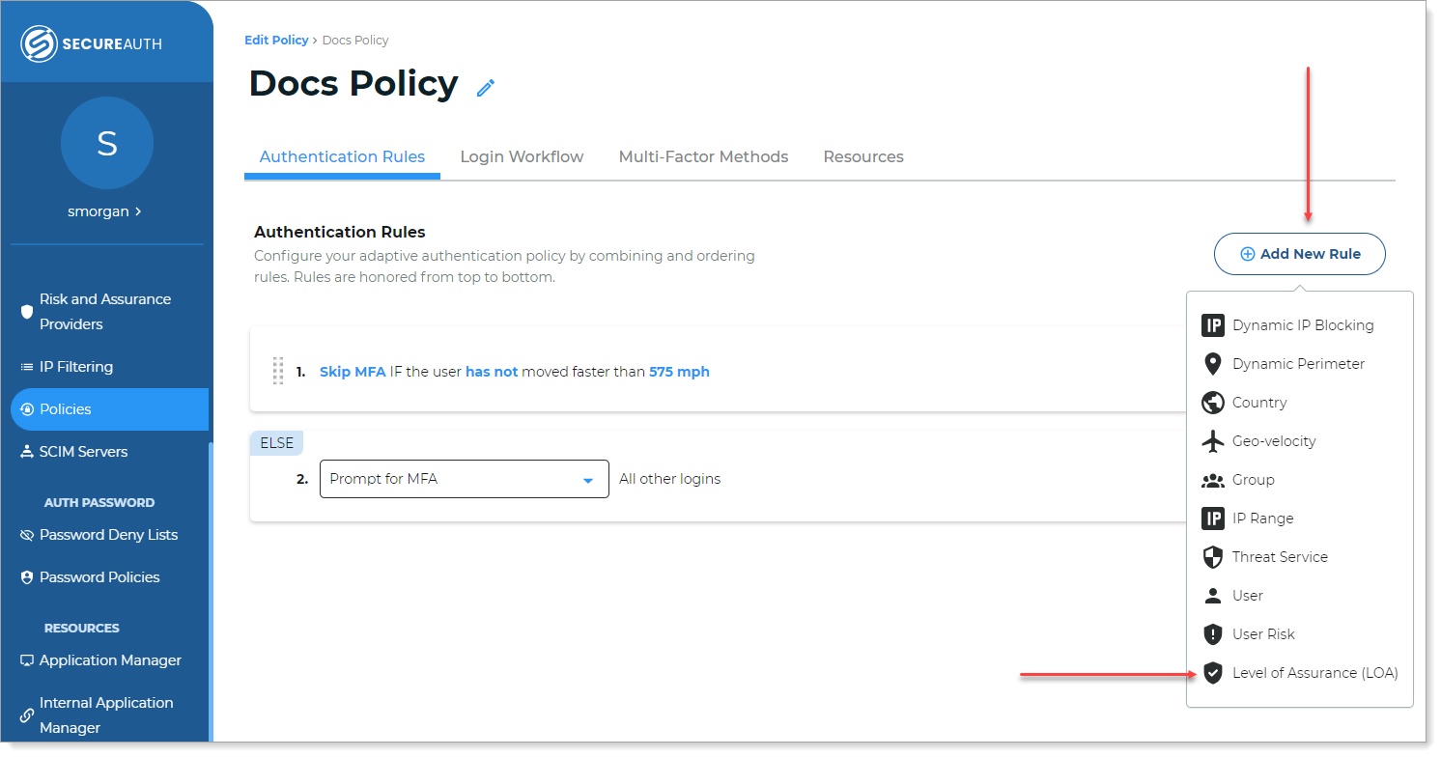Click the pencil icon beside Docs Policy
The width and height of the screenshot is (1441, 757).
click(x=486, y=88)
